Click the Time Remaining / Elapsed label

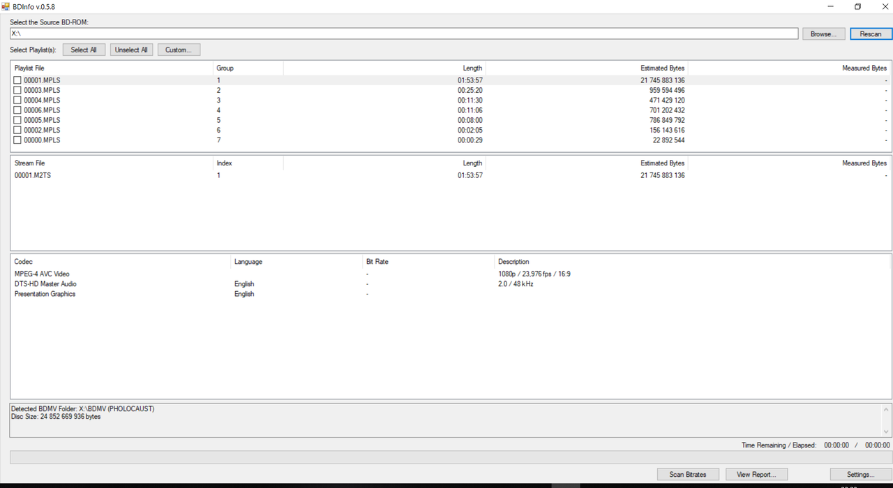click(779, 445)
